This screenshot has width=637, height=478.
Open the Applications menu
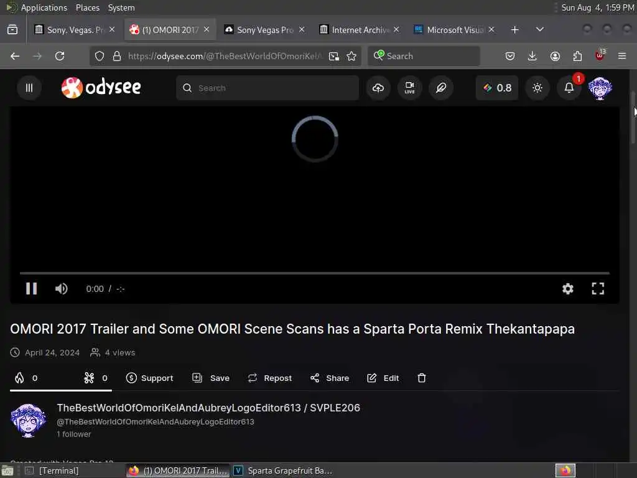click(36, 7)
